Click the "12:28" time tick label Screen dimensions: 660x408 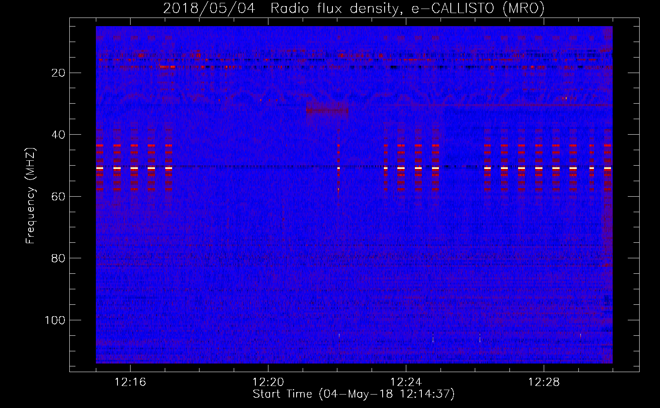pos(544,382)
